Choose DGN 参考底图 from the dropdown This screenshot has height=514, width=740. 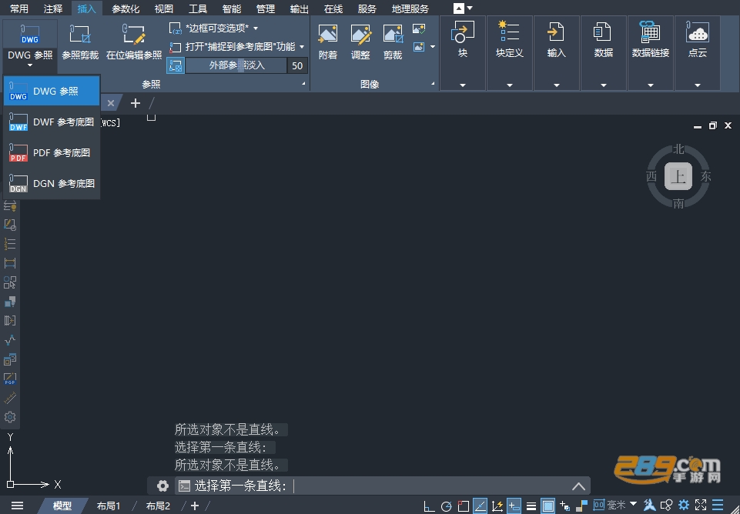pyautogui.click(x=52, y=183)
